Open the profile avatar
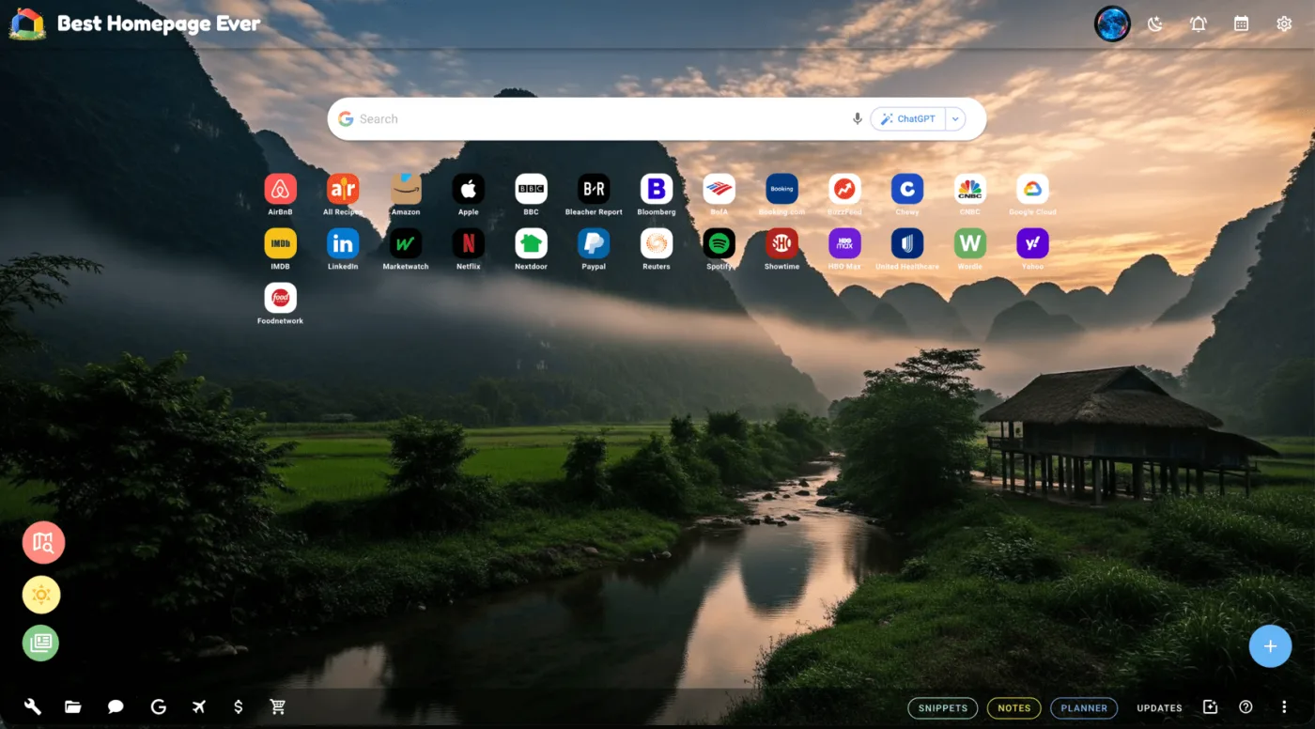1315x729 pixels. pos(1112,24)
